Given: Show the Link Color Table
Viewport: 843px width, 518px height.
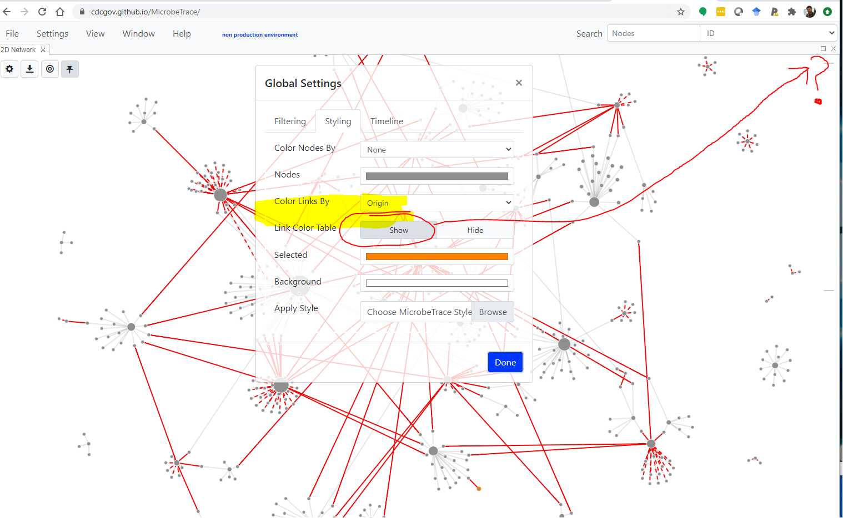Looking at the screenshot, I should 398,230.
